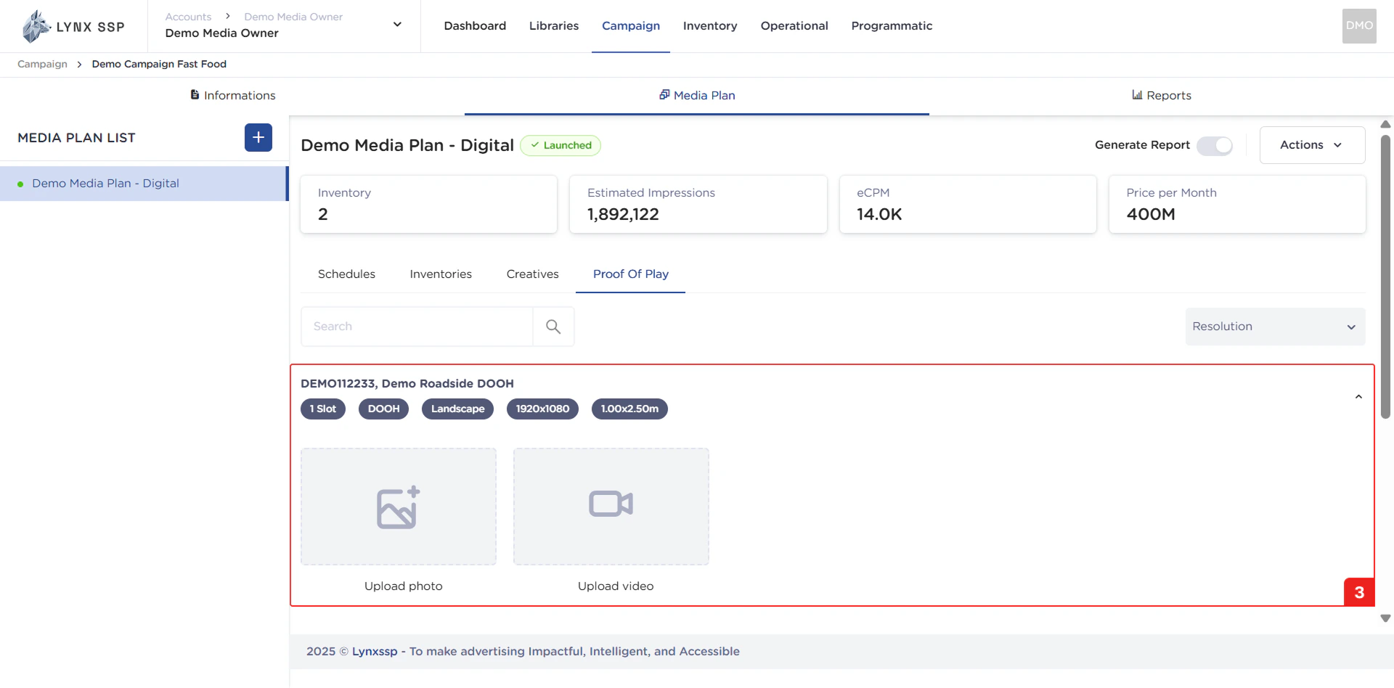Open the Dashboard menu
Screen dimensions: 1394x688
tap(475, 26)
